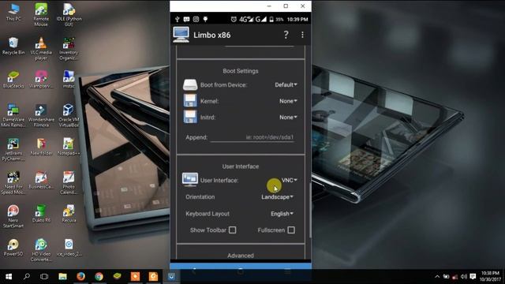505x284 pixels.
Task: Open the Initrd None dropdown
Action: pos(288,118)
